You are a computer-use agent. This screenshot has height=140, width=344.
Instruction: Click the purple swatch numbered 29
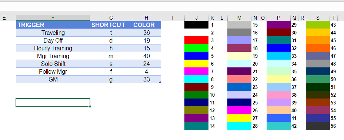pyautogui.click(x=278, y=25)
